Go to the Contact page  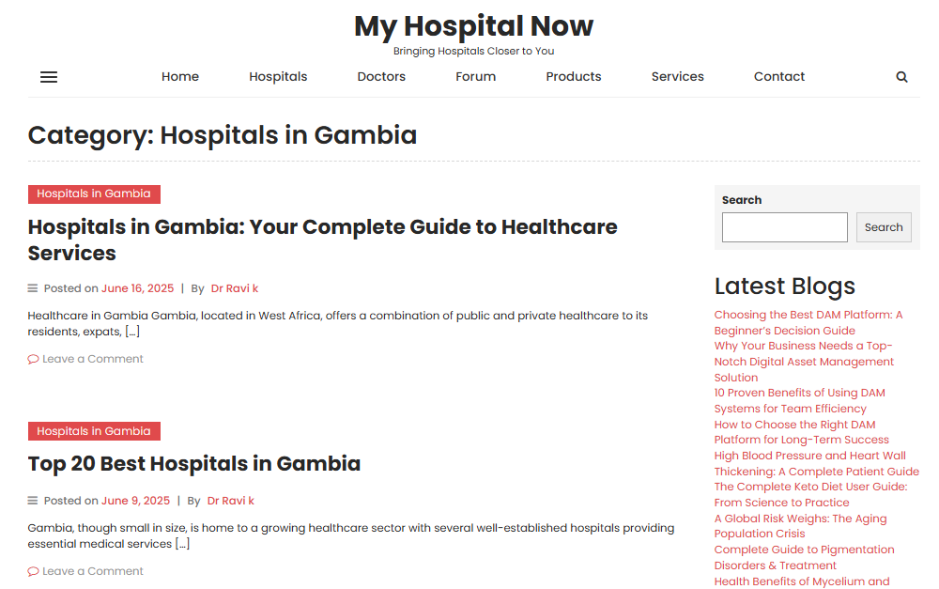[779, 77]
